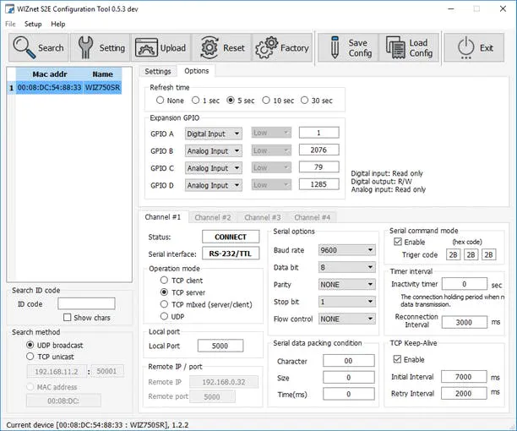Select the None refresh time option
The width and height of the screenshot is (517, 431).
160,101
